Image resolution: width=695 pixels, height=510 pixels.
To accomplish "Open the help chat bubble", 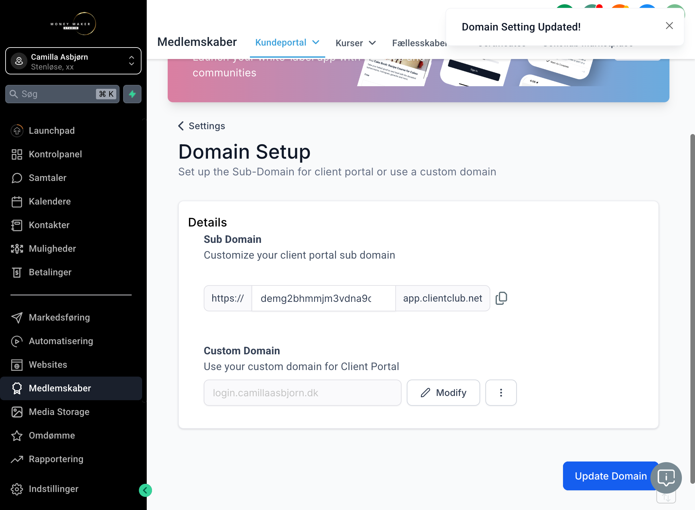I will click(666, 478).
